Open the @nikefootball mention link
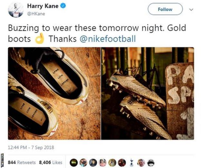This screenshot has width=201, height=168. 108,39
